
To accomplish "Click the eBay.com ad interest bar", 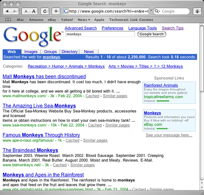I will [163, 129].
